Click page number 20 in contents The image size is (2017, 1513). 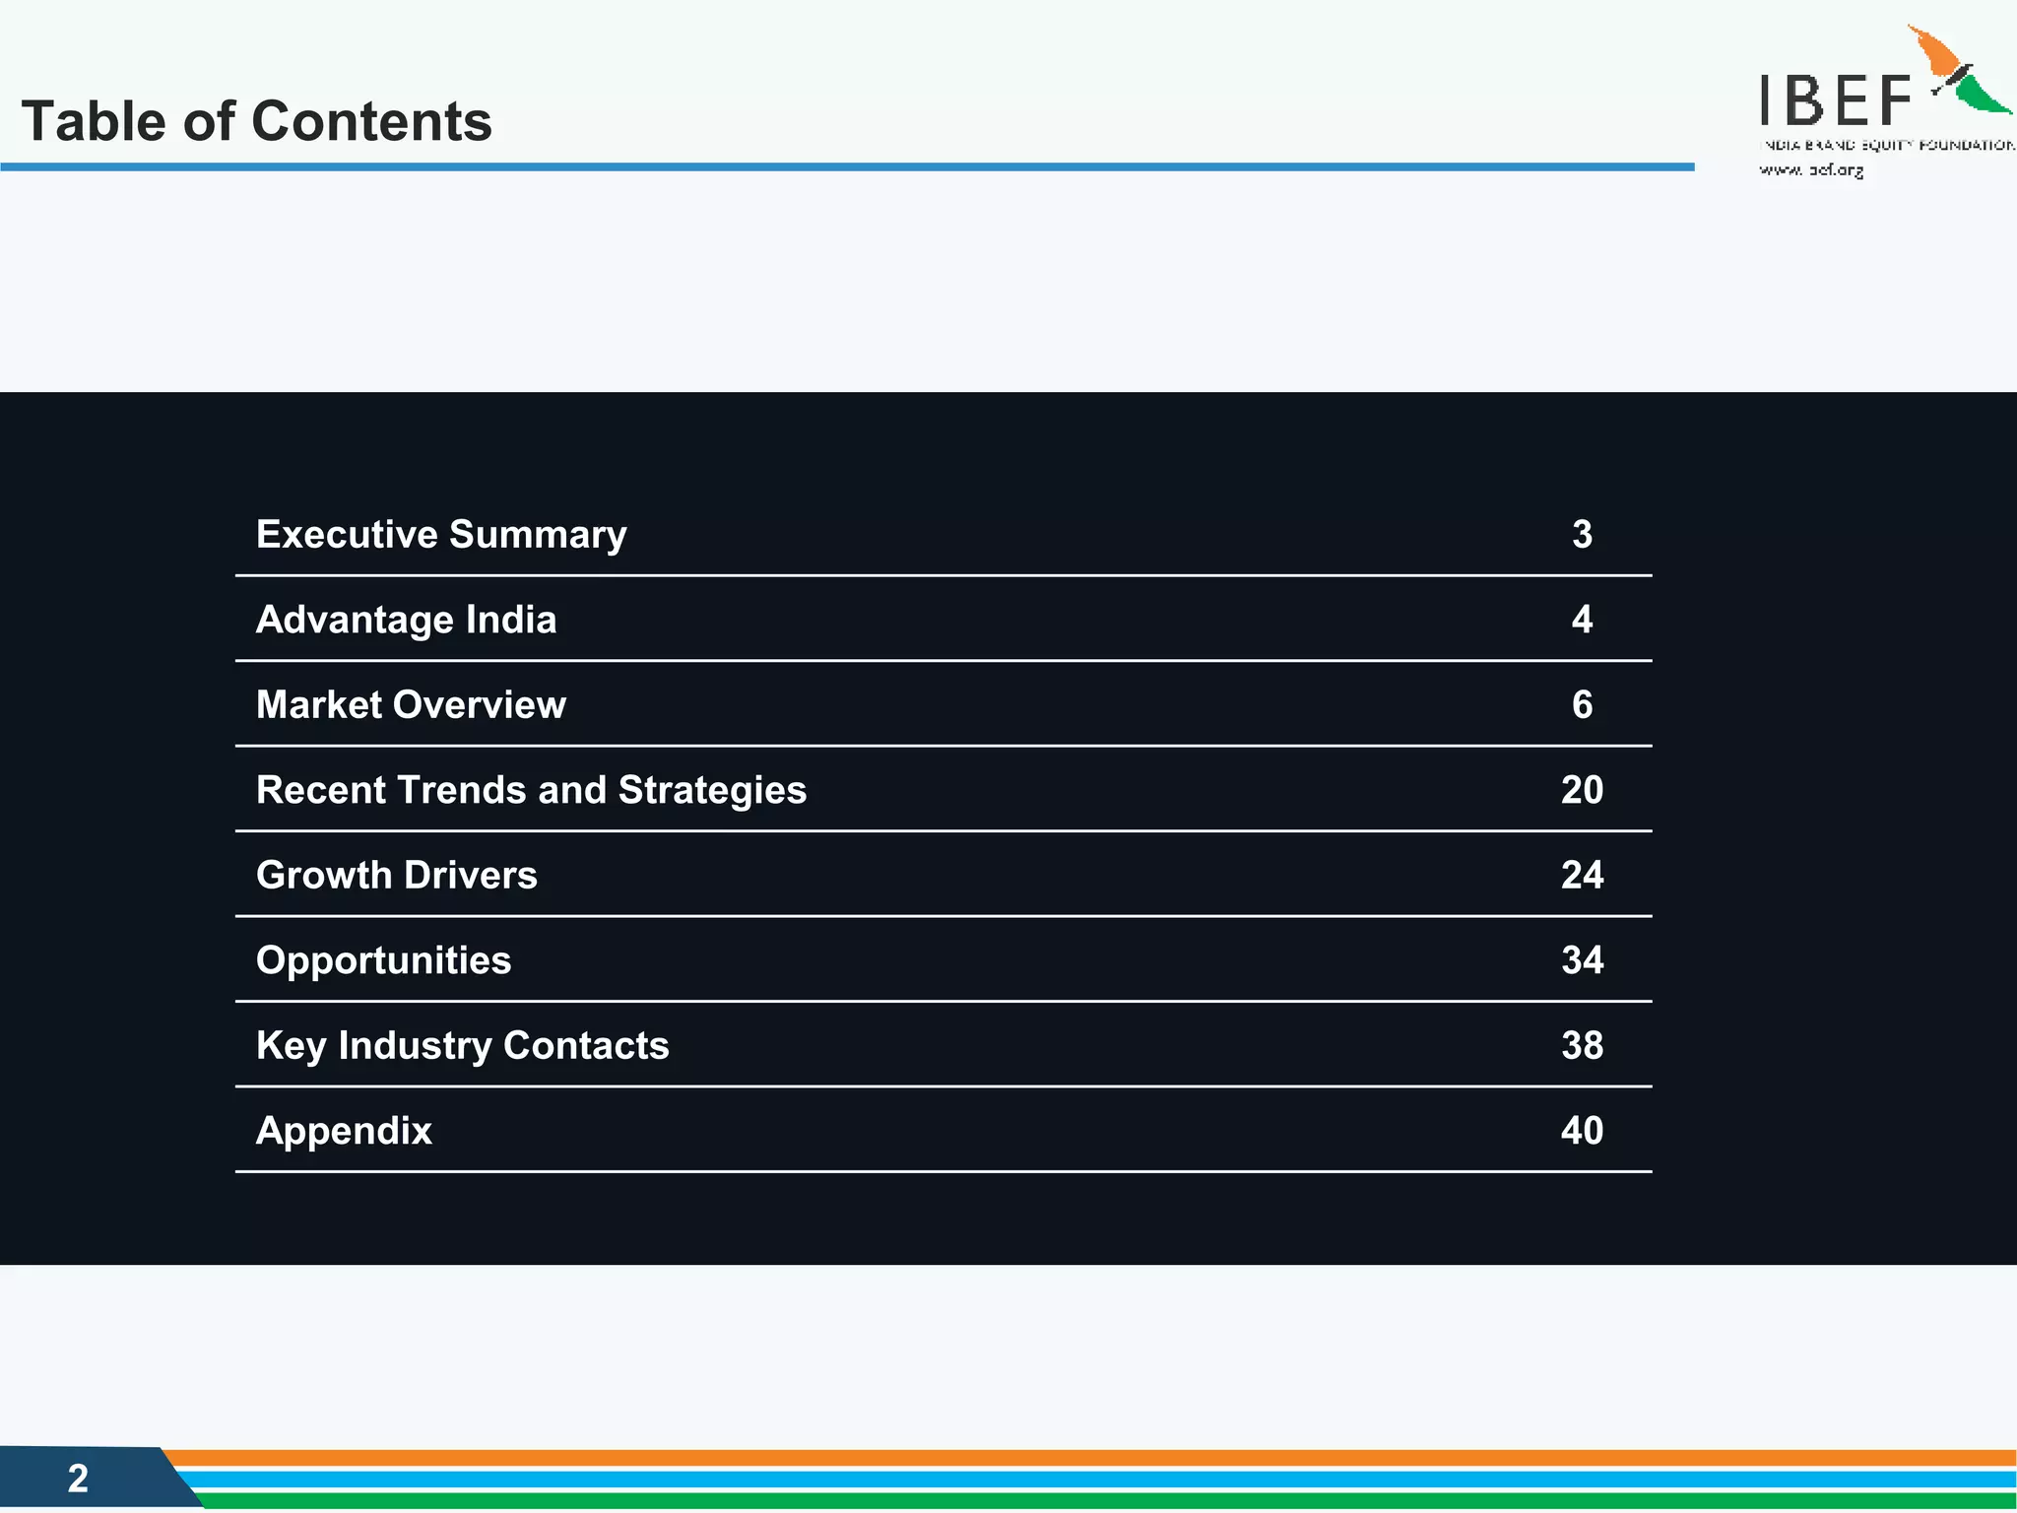pos(1582,790)
